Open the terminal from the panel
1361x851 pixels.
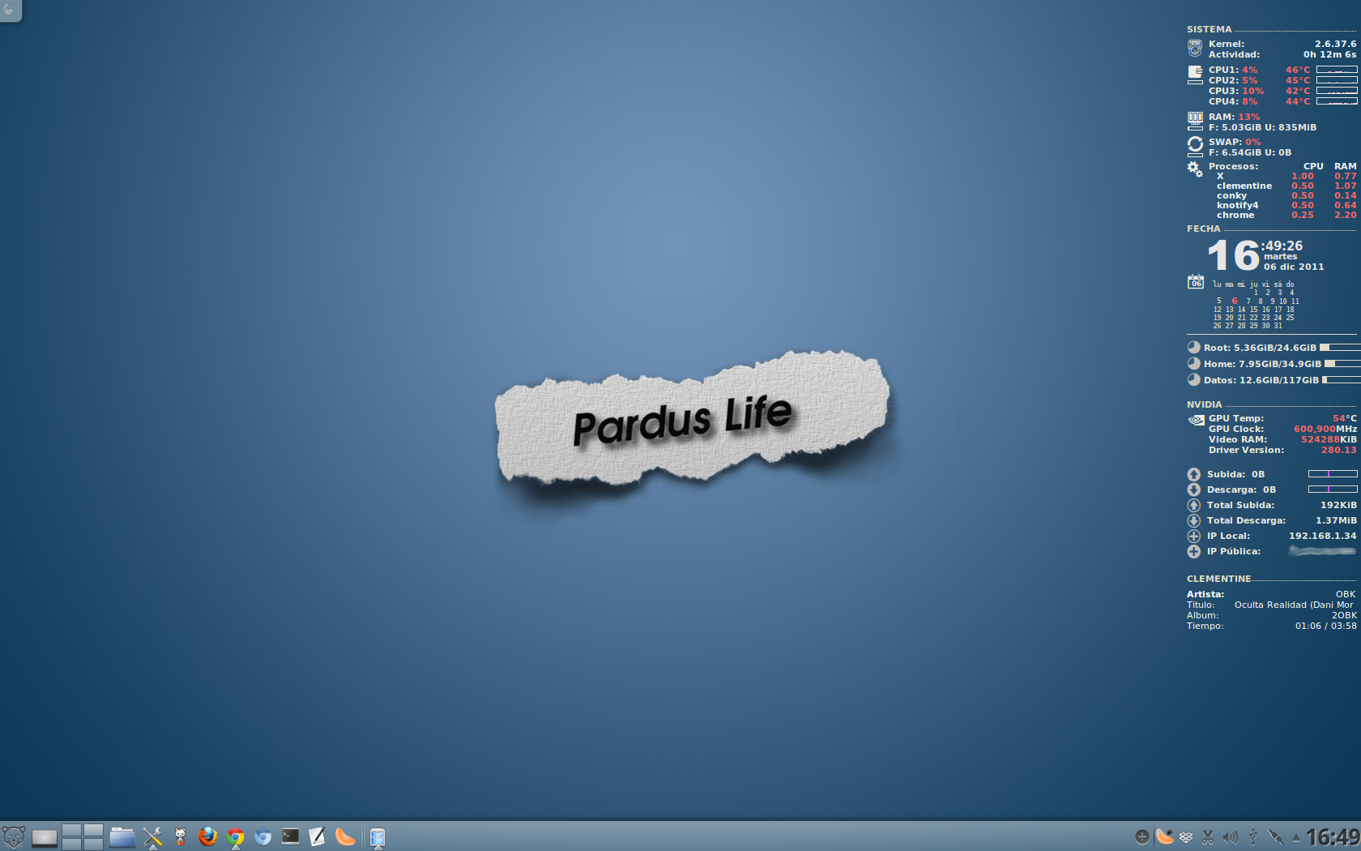click(x=290, y=836)
